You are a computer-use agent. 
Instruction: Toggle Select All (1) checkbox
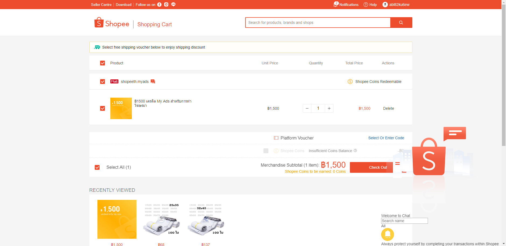(x=97, y=167)
